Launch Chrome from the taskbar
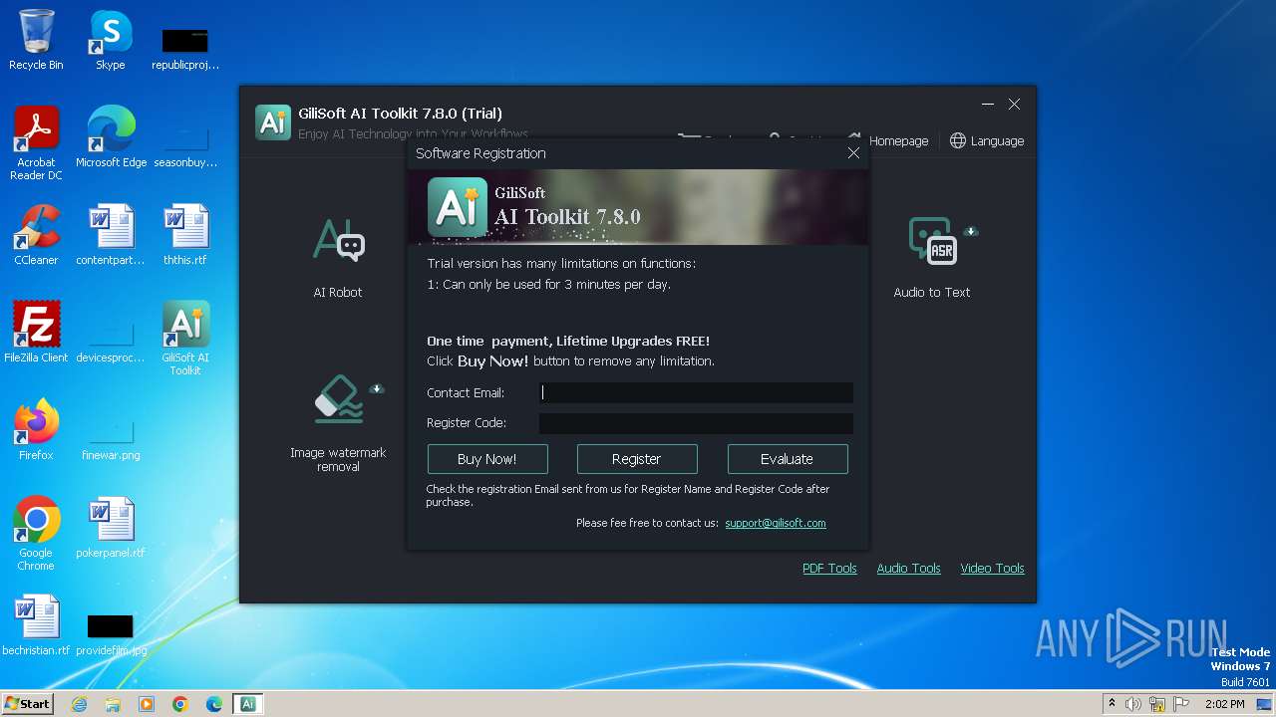This screenshot has height=717, width=1276. click(x=180, y=704)
